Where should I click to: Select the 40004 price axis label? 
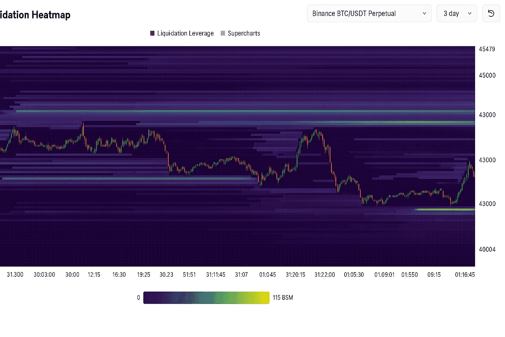[x=487, y=249]
